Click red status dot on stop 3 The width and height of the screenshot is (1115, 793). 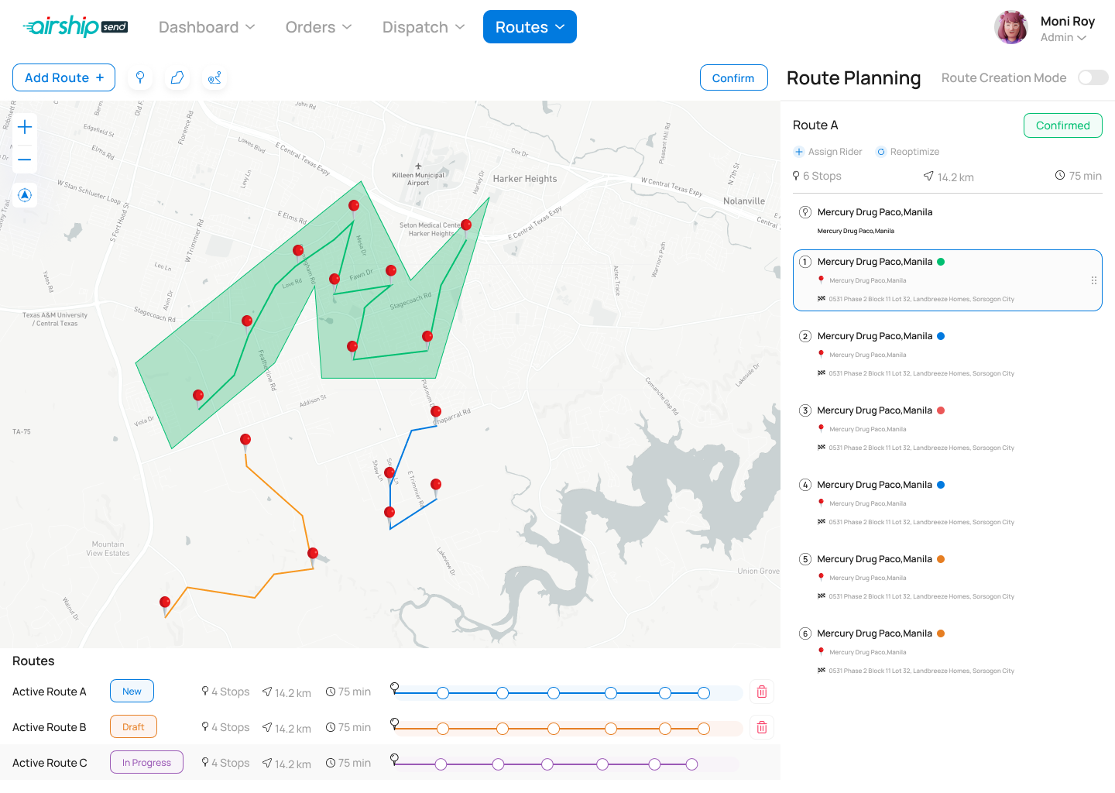(941, 410)
